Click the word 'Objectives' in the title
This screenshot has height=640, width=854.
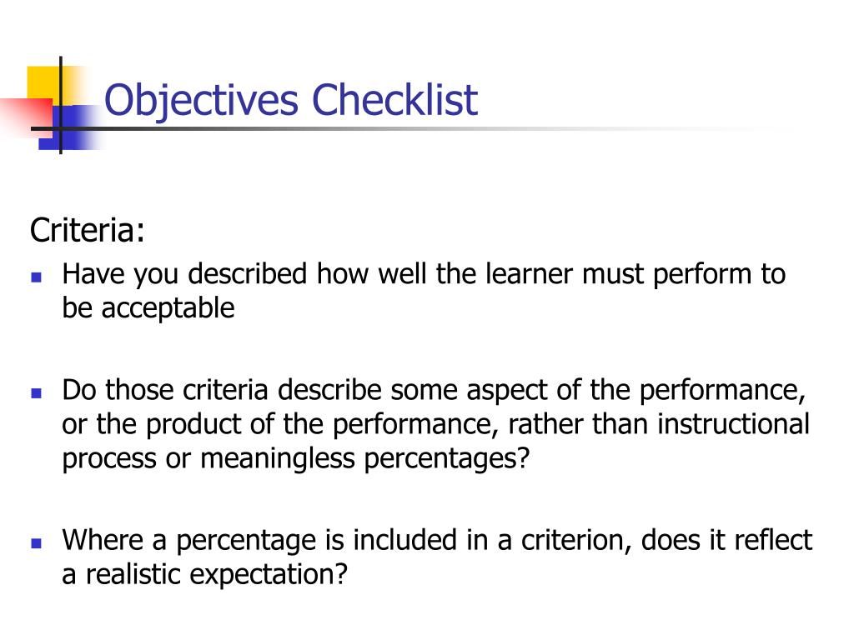tap(201, 102)
